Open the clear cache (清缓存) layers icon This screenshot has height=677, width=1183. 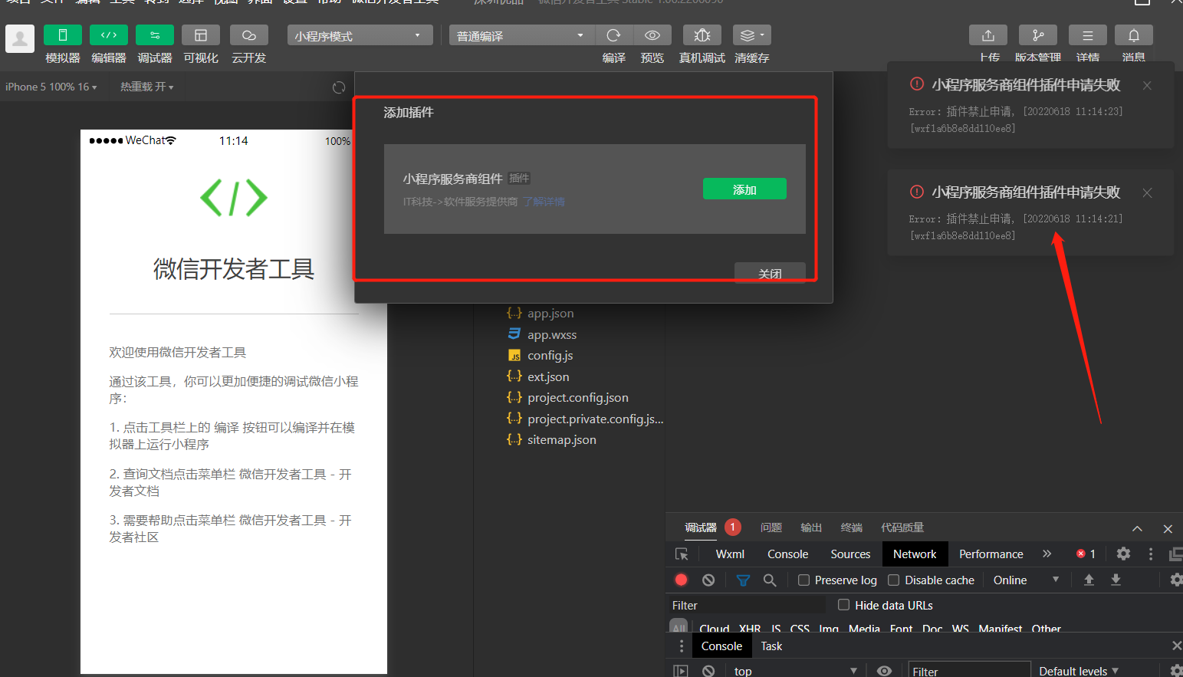coord(752,35)
